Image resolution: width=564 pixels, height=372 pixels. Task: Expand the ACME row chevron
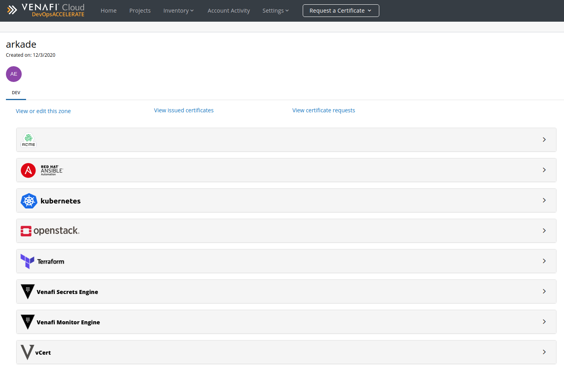(544, 139)
